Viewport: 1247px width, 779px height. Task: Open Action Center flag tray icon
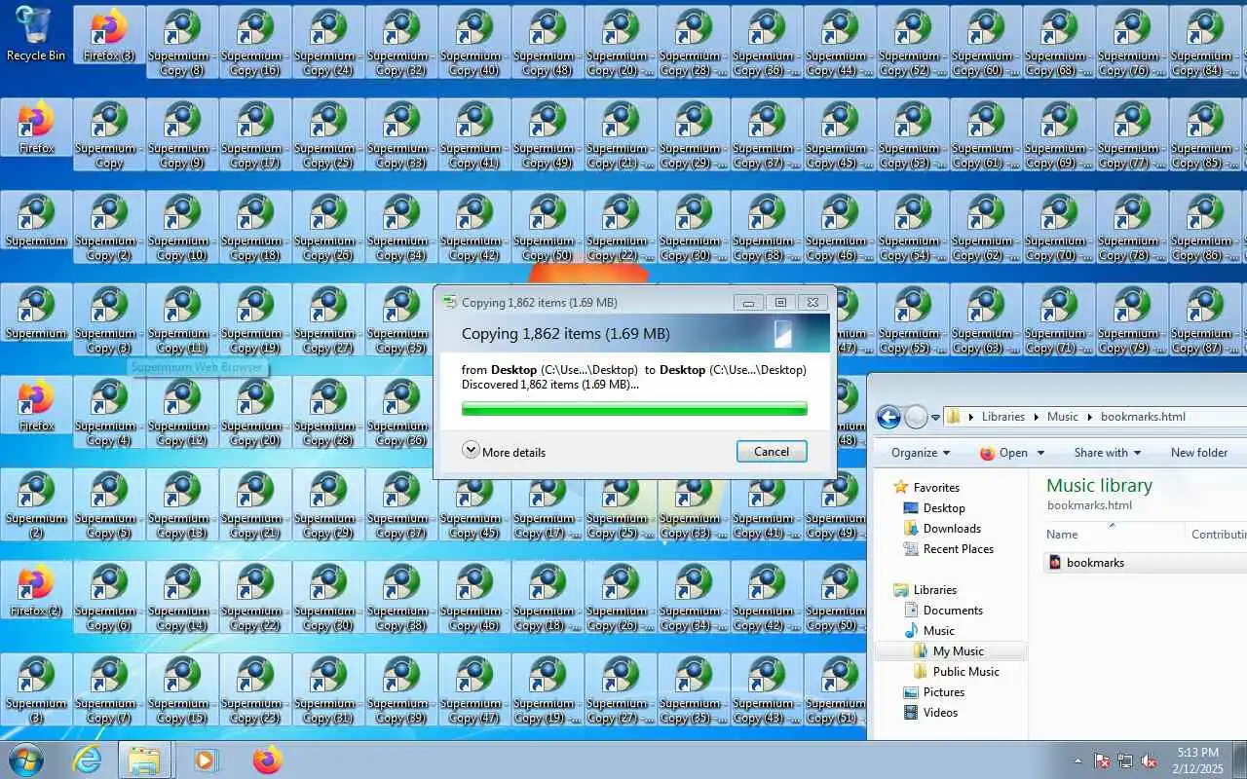coord(1103,760)
